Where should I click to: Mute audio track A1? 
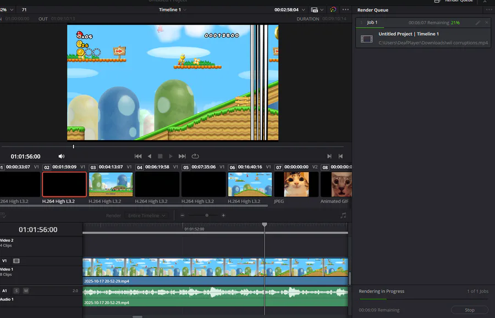(x=26, y=291)
